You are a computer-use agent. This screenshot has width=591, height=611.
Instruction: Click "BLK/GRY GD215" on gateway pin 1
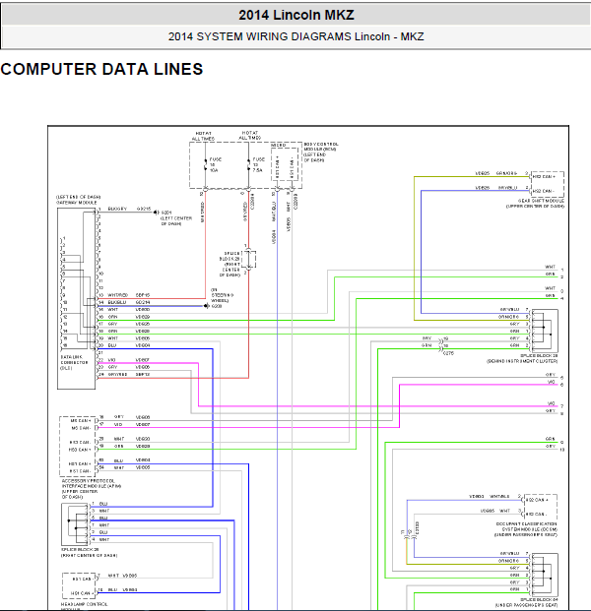pos(129,209)
